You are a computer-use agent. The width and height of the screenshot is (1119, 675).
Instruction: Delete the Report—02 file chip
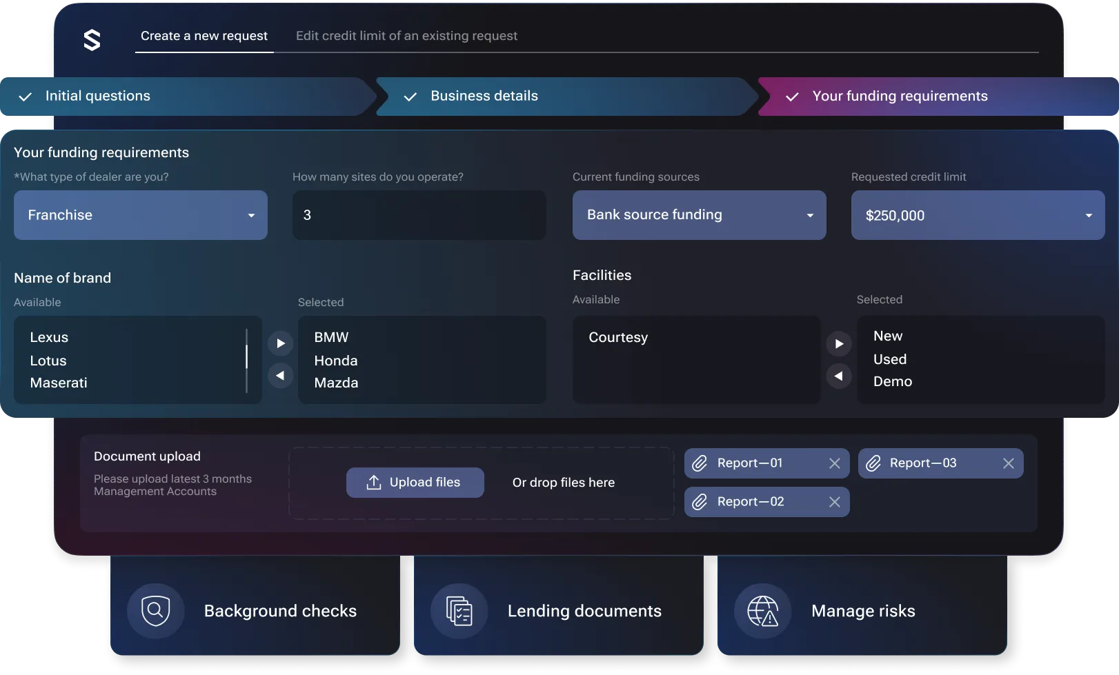pos(834,502)
